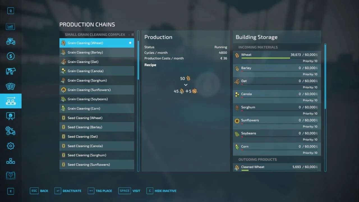Click the Tag Place button
Image resolution: width=359 pixels, height=202 pixels.
100,191
